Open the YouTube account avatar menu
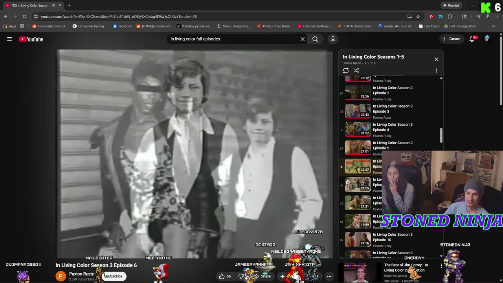This screenshot has width=503, height=283. pyautogui.click(x=487, y=39)
